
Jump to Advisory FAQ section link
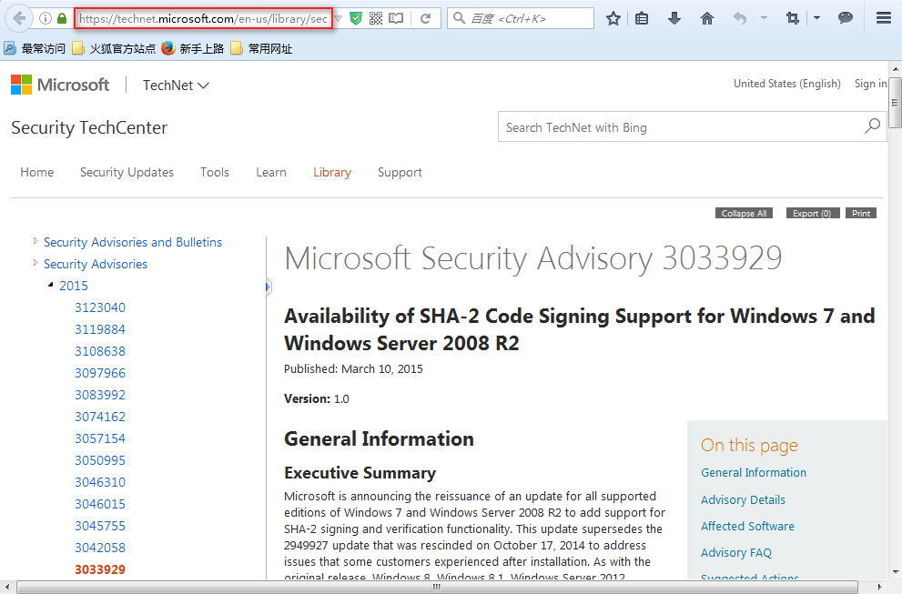pos(736,552)
